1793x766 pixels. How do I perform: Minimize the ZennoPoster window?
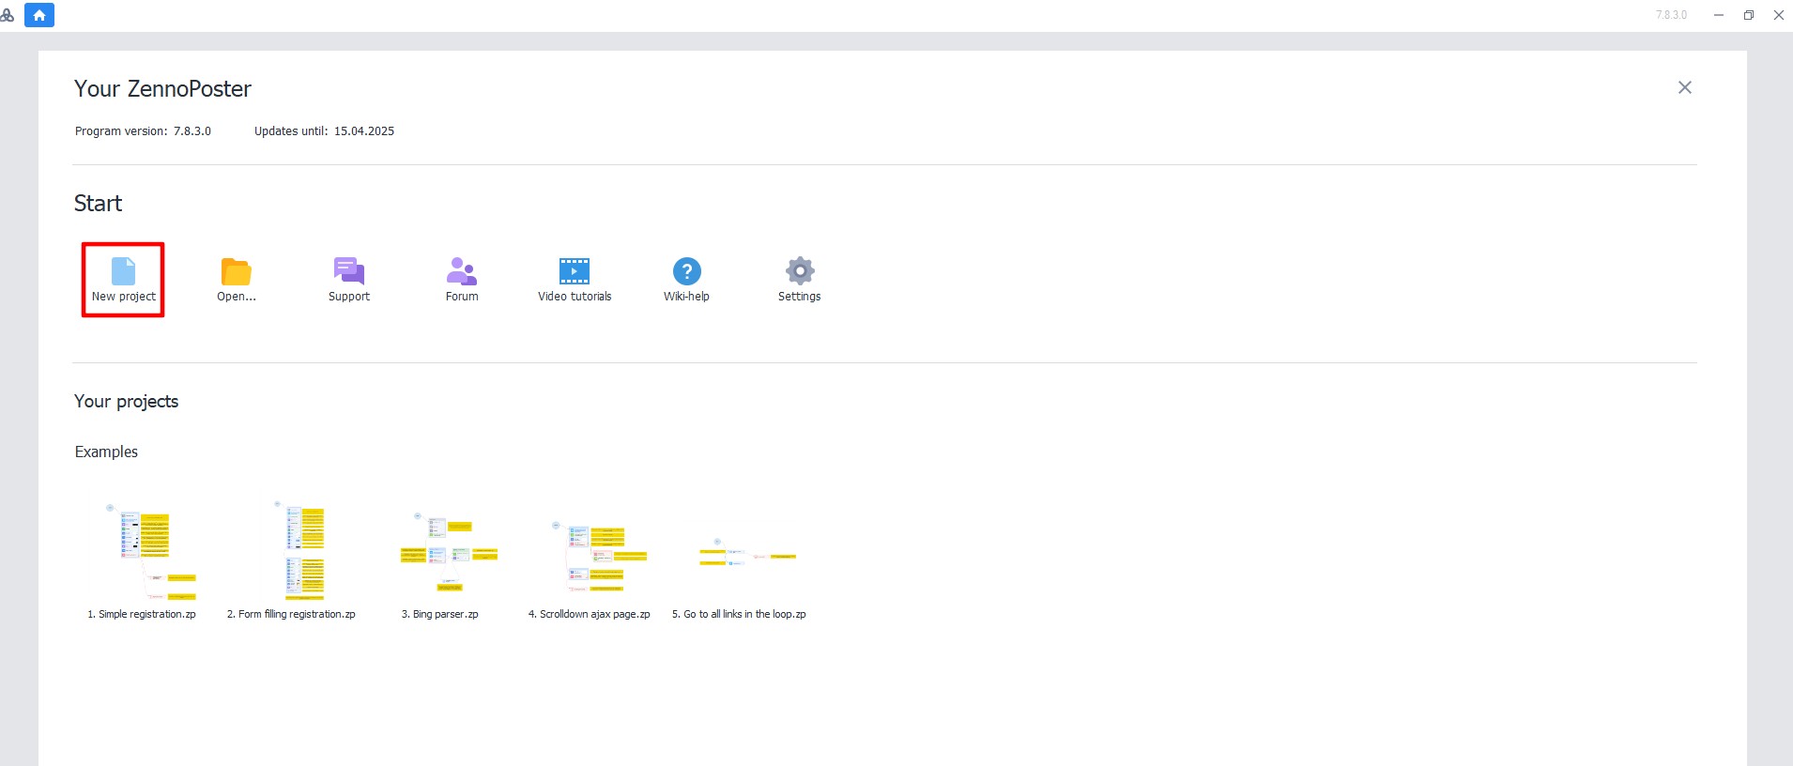[1719, 15]
